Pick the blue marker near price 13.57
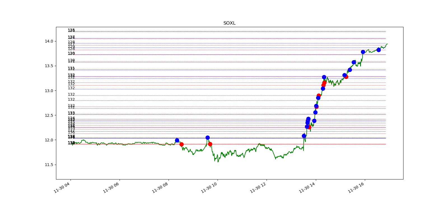Image resolution: width=448 pixels, height=224 pixels. point(354,62)
